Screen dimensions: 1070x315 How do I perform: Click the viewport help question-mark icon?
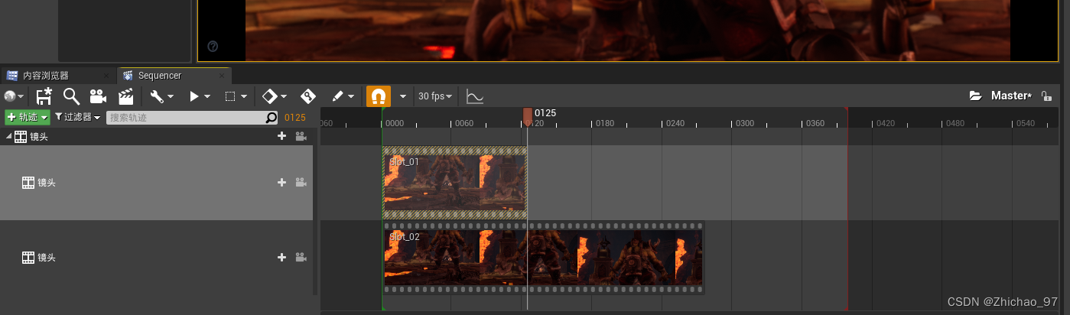coord(213,47)
